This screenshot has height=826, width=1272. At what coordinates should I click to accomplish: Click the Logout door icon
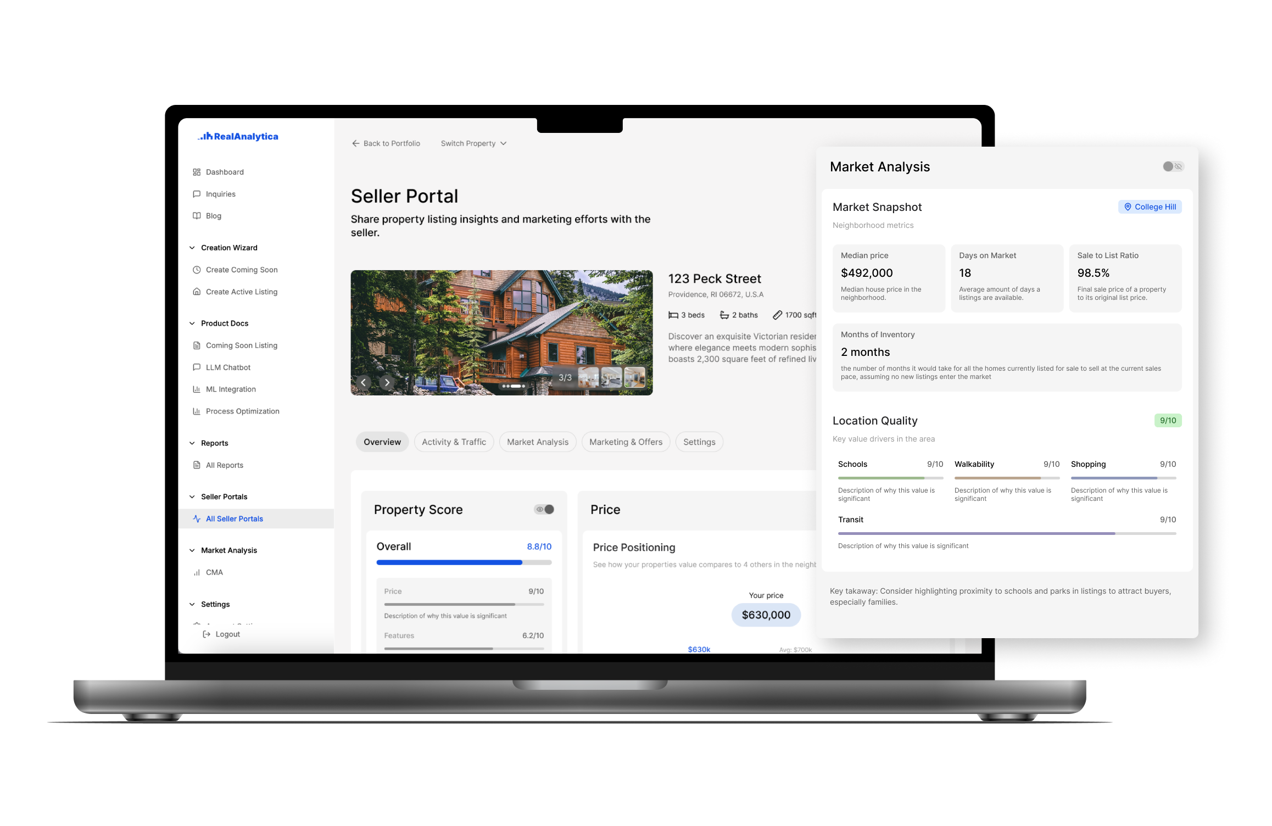click(207, 634)
